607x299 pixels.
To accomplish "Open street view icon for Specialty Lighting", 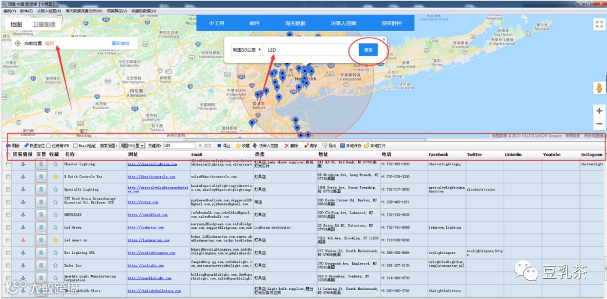I will click(x=41, y=189).
